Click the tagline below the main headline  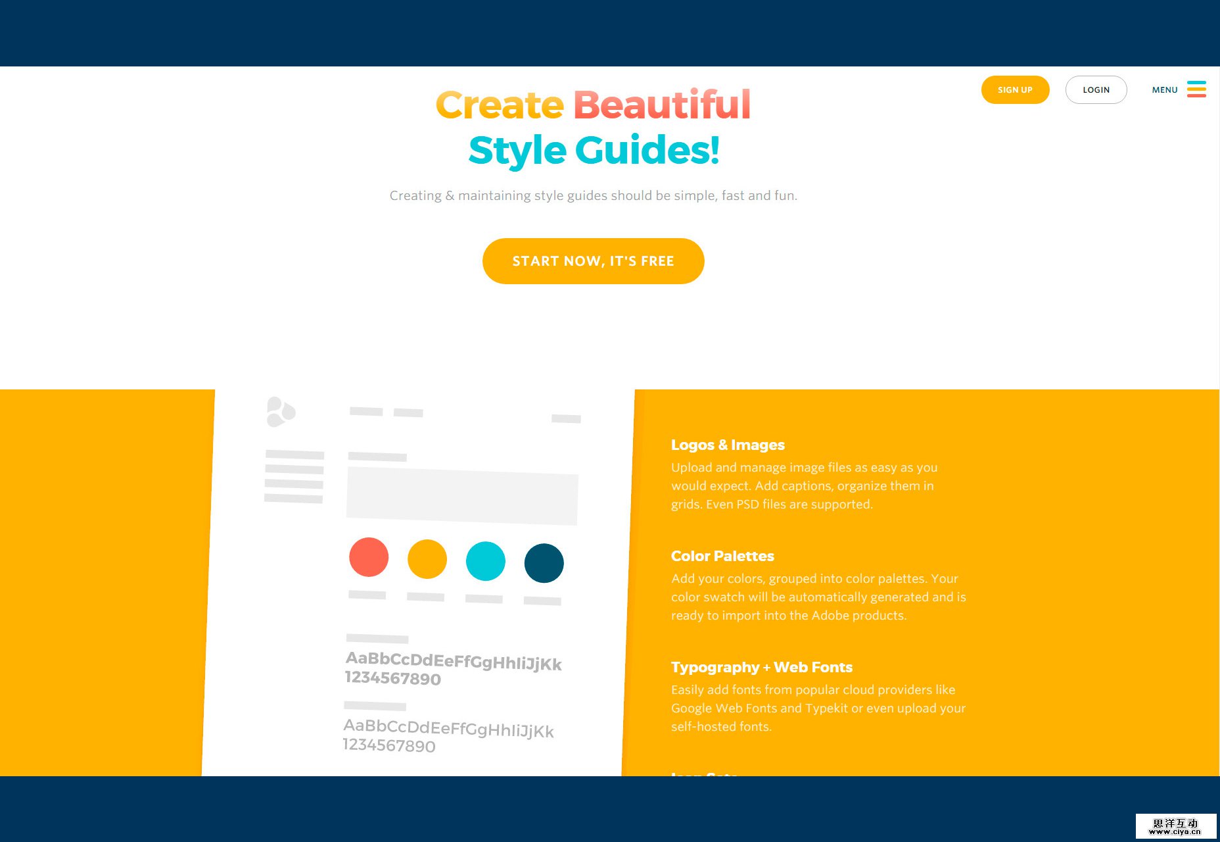point(593,195)
